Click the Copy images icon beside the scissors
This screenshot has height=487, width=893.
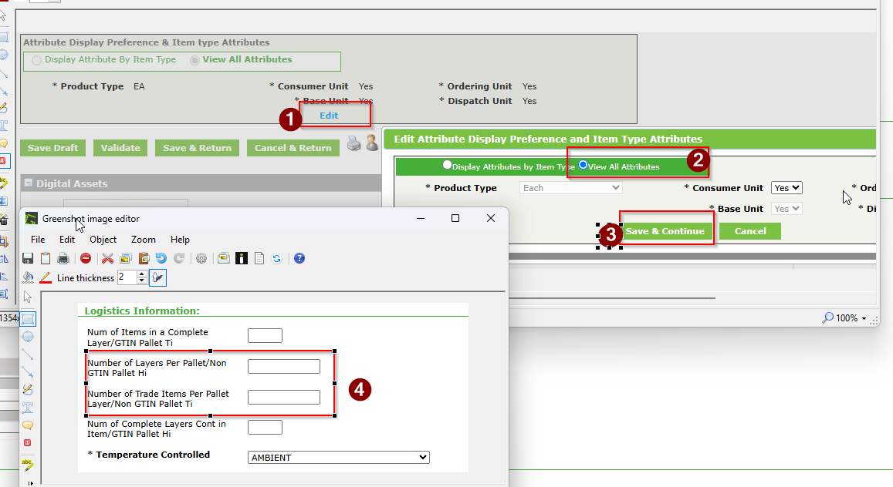click(x=125, y=259)
